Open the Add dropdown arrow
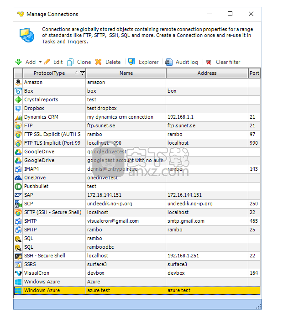The image size is (283, 319). [40, 62]
